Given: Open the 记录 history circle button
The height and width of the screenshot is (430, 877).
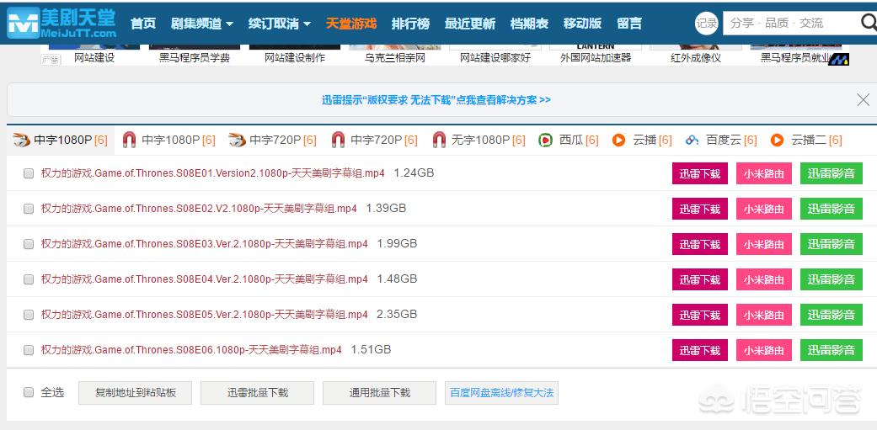Looking at the screenshot, I should tap(707, 23).
